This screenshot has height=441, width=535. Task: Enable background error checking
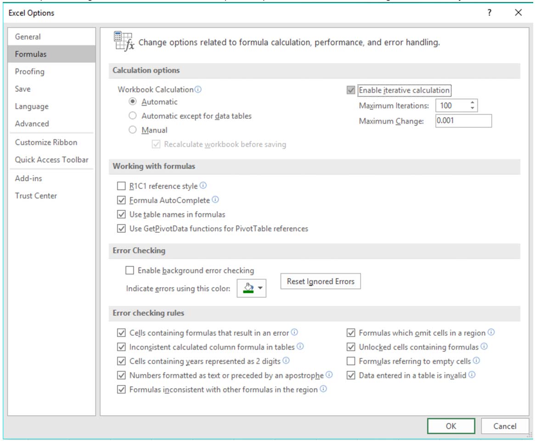130,270
